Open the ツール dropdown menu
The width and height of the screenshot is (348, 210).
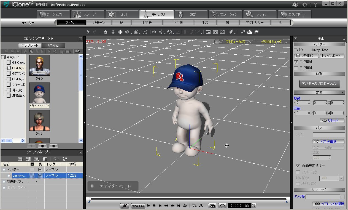pos(28,23)
